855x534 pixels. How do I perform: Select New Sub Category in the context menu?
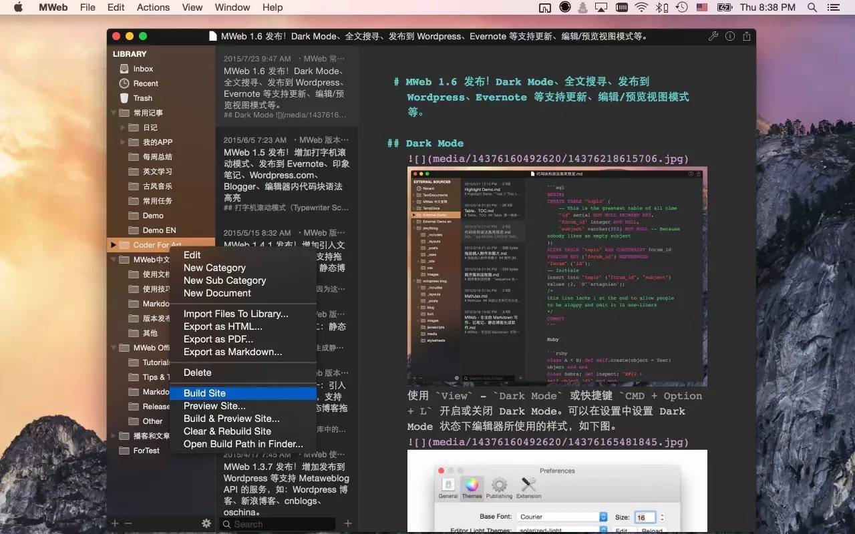(224, 280)
